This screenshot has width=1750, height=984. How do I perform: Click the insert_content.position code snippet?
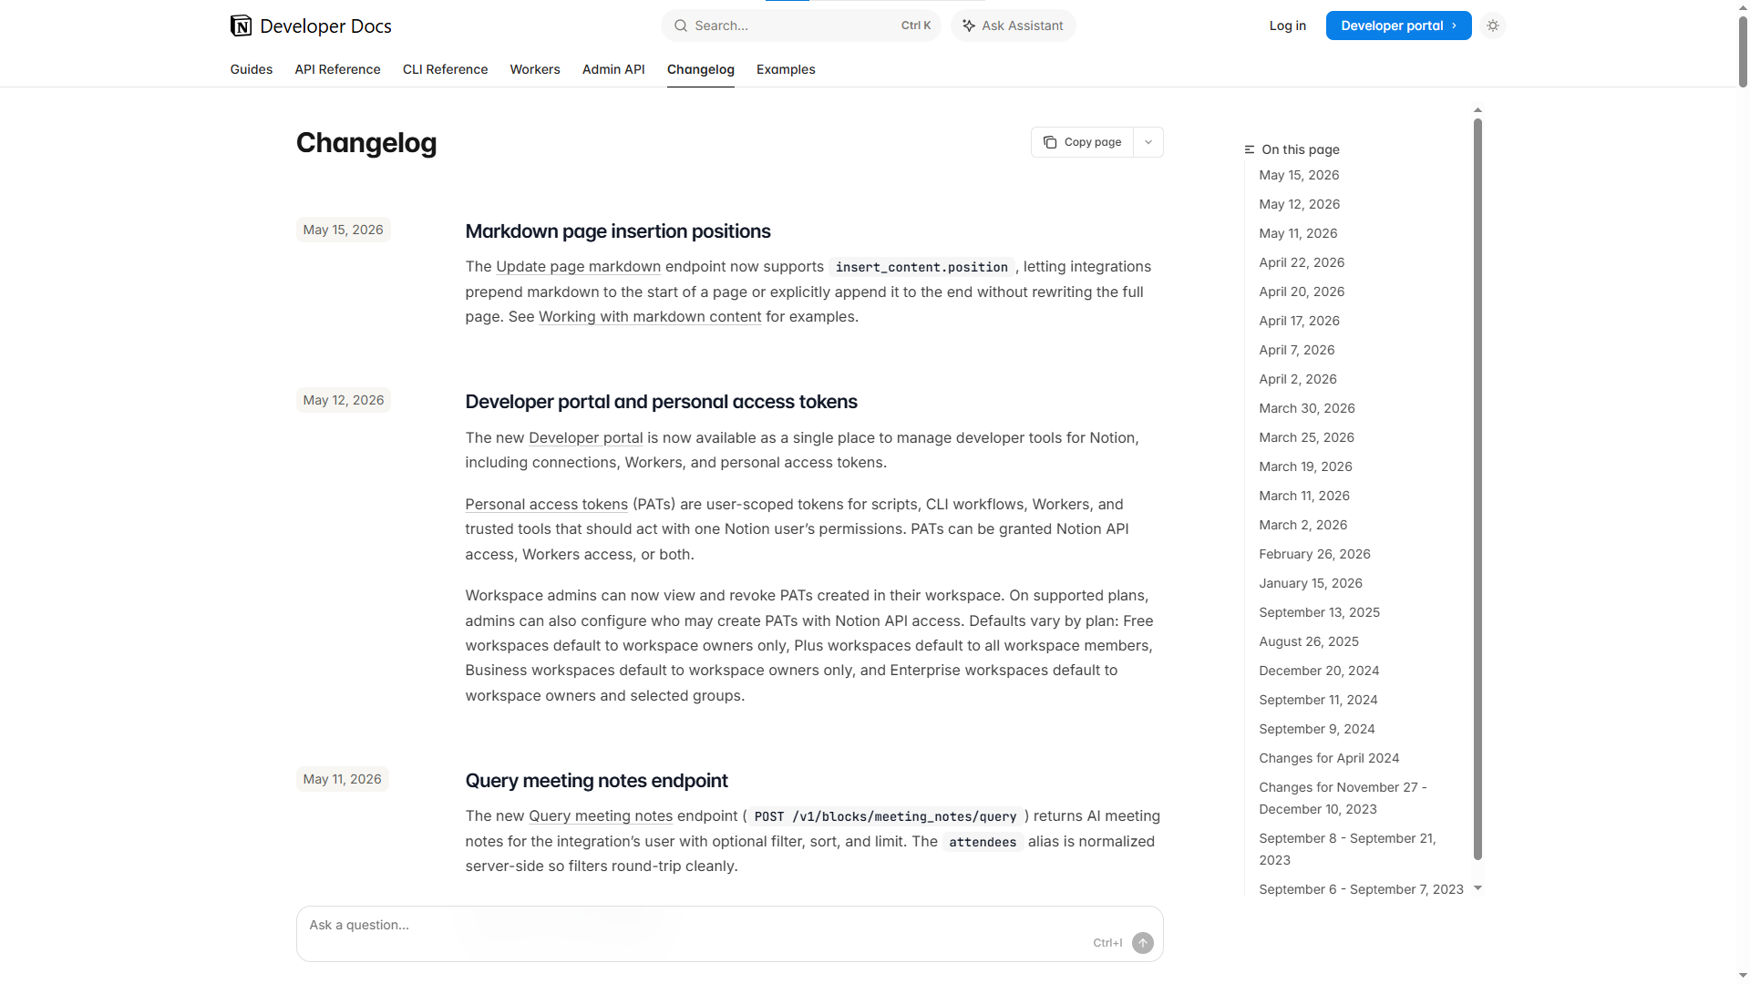point(921,267)
